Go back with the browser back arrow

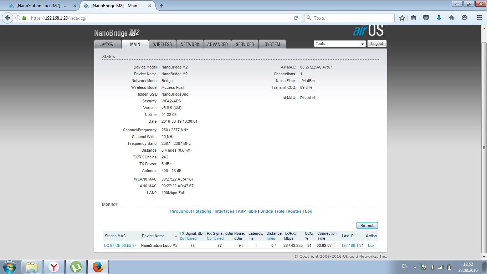click(7, 18)
